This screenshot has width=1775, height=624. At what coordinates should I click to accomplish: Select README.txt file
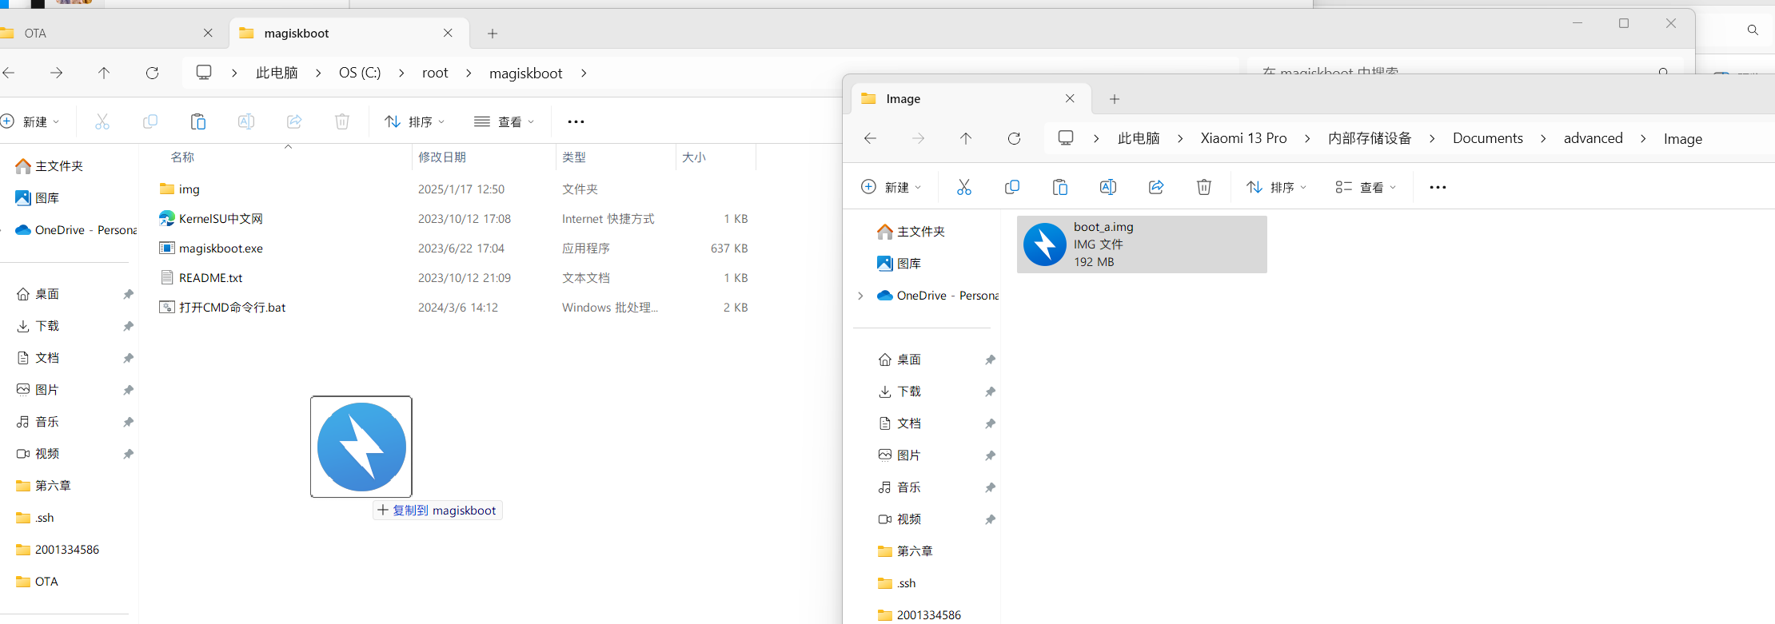tap(454, 278)
